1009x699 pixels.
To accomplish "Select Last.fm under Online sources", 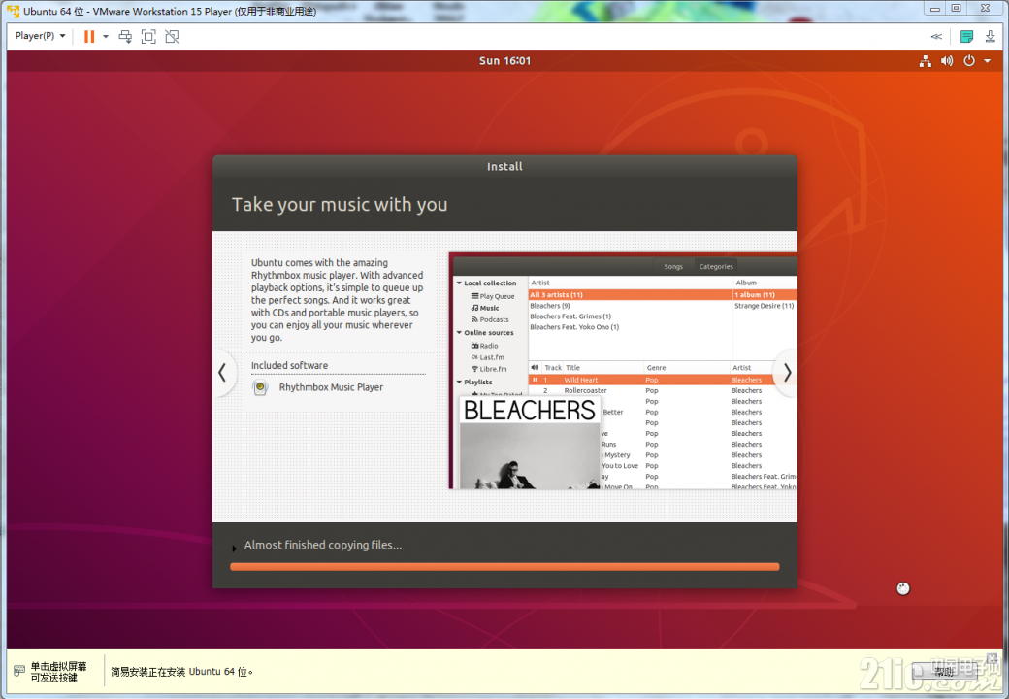I will click(488, 357).
